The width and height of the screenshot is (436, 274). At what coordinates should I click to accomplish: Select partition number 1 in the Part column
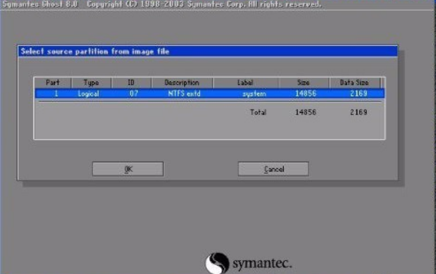pyautogui.click(x=56, y=94)
